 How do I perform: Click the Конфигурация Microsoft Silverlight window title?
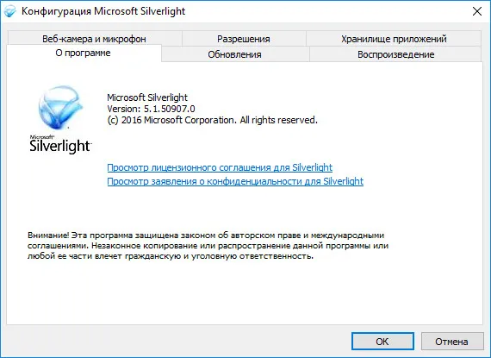coord(103,11)
